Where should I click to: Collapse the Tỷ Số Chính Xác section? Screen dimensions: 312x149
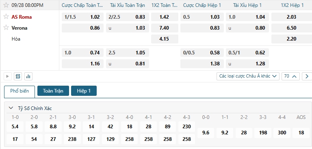tap(11, 108)
